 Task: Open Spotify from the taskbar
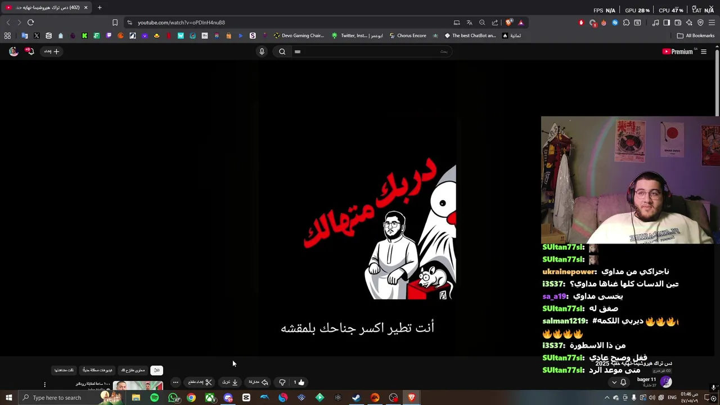[x=154, y=398]
